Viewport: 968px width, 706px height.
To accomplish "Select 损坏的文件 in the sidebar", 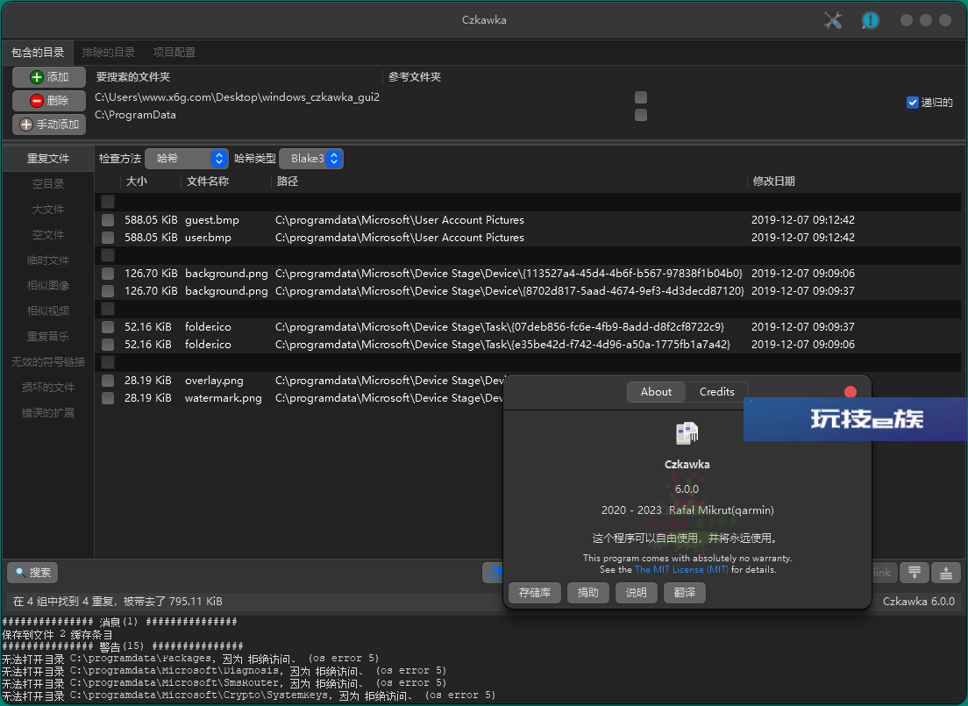I will [x=48, y=388].
